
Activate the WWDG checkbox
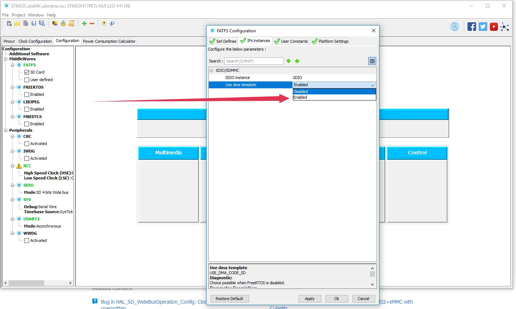click(x=27, y=240)
